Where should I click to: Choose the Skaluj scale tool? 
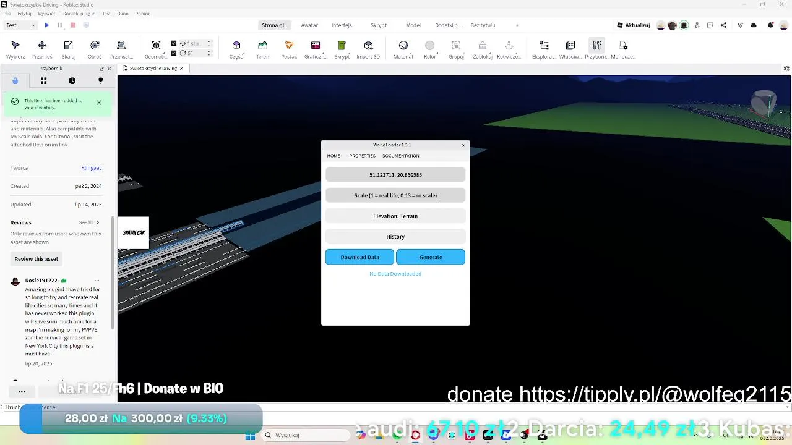click(x=69, y=49)
